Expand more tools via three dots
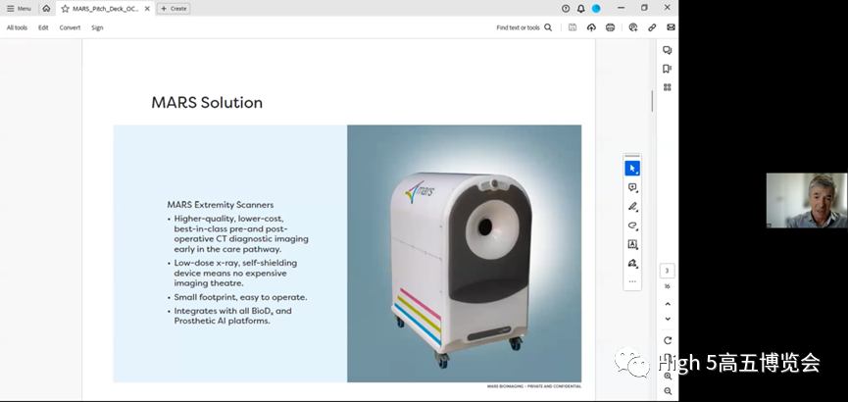 point(632,281)
